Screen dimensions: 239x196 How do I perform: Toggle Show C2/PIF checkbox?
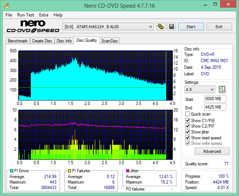pos(187,126)
